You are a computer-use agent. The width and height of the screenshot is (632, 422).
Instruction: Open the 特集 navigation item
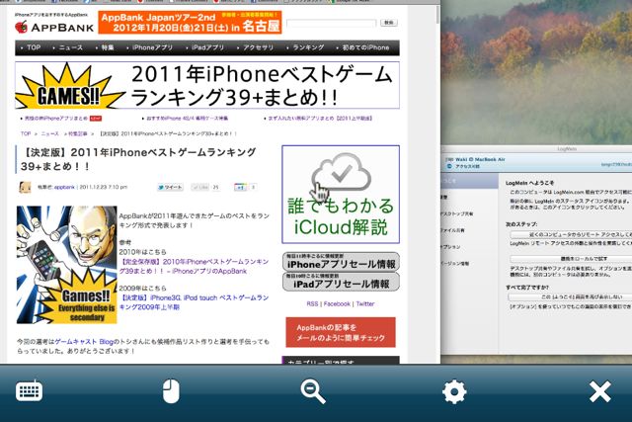(107, 47)
